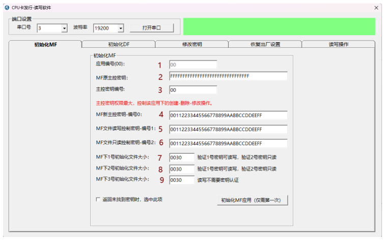Switch to the 初始化DF tab
384x240 pixels.
pos(118,44)
